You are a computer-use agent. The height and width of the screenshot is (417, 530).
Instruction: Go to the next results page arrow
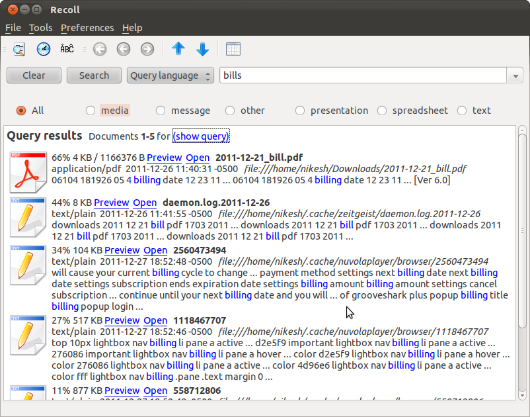[x=147, y=48]
